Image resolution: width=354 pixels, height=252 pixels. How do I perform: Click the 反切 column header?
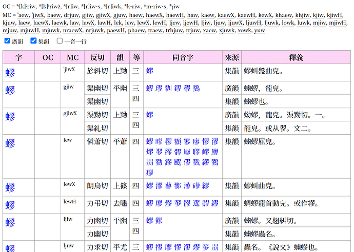pos(97,57)
